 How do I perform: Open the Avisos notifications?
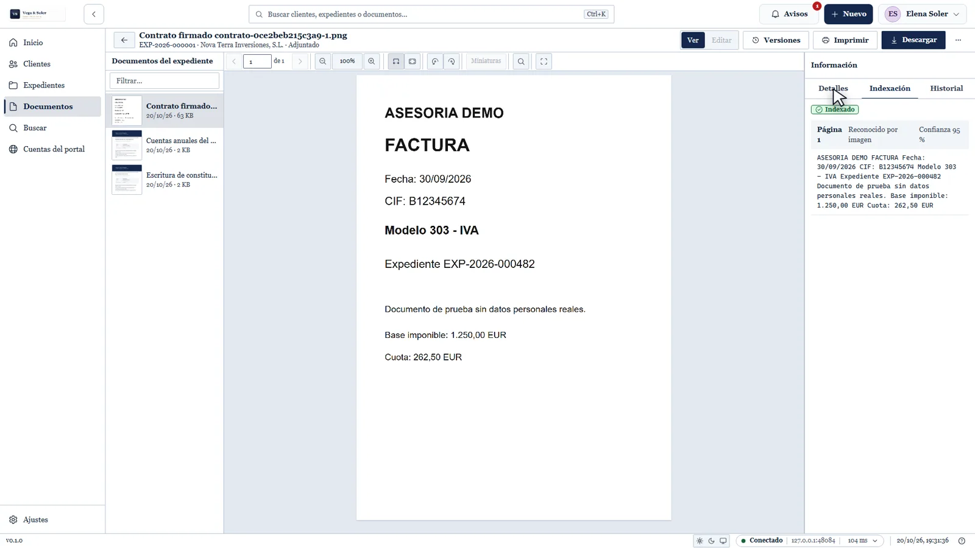pyautogui.click(x=789, y=14)
